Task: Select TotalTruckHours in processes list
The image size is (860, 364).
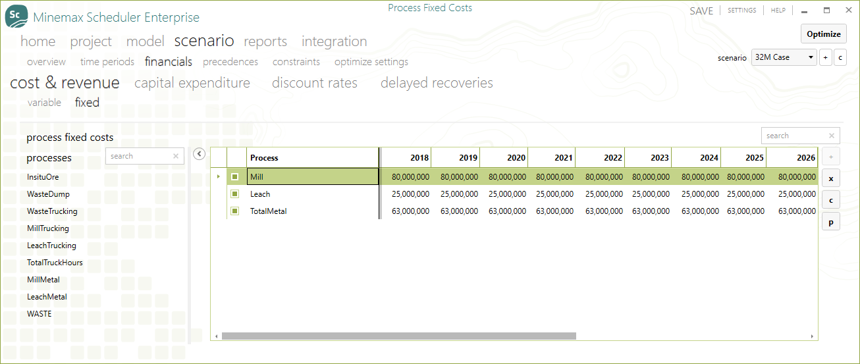Action: point(55,263)
